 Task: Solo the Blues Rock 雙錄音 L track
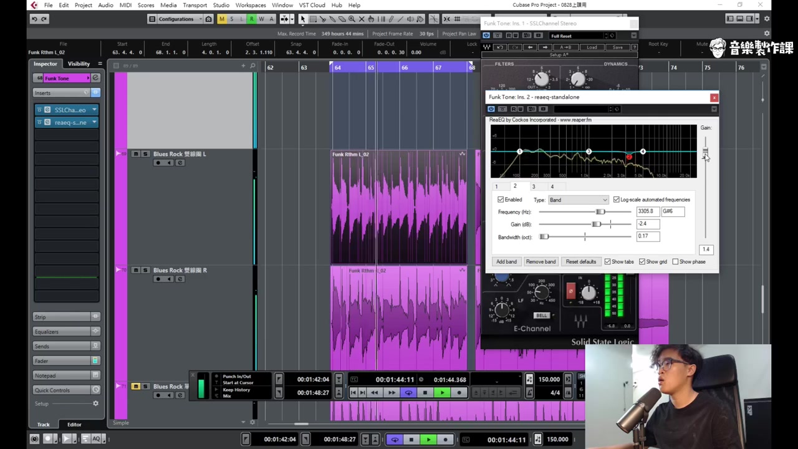[145, 154]
